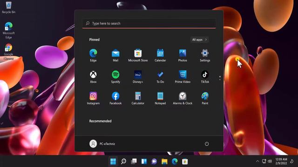Select the Recycle Bin desktop icon

(x=8, y=7)
